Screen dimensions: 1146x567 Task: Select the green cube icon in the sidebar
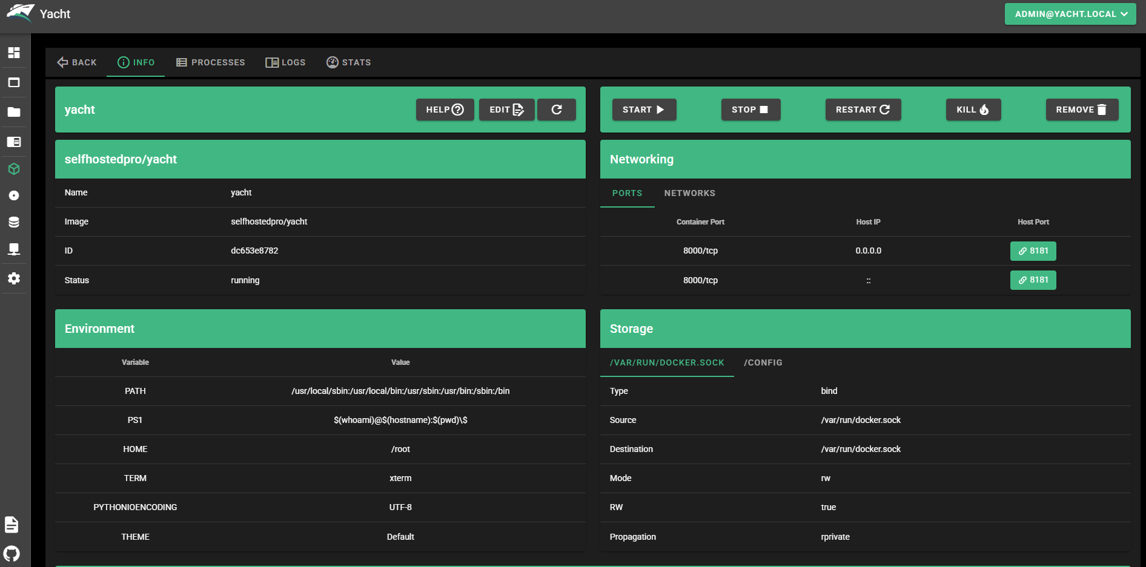pos(14,169)
